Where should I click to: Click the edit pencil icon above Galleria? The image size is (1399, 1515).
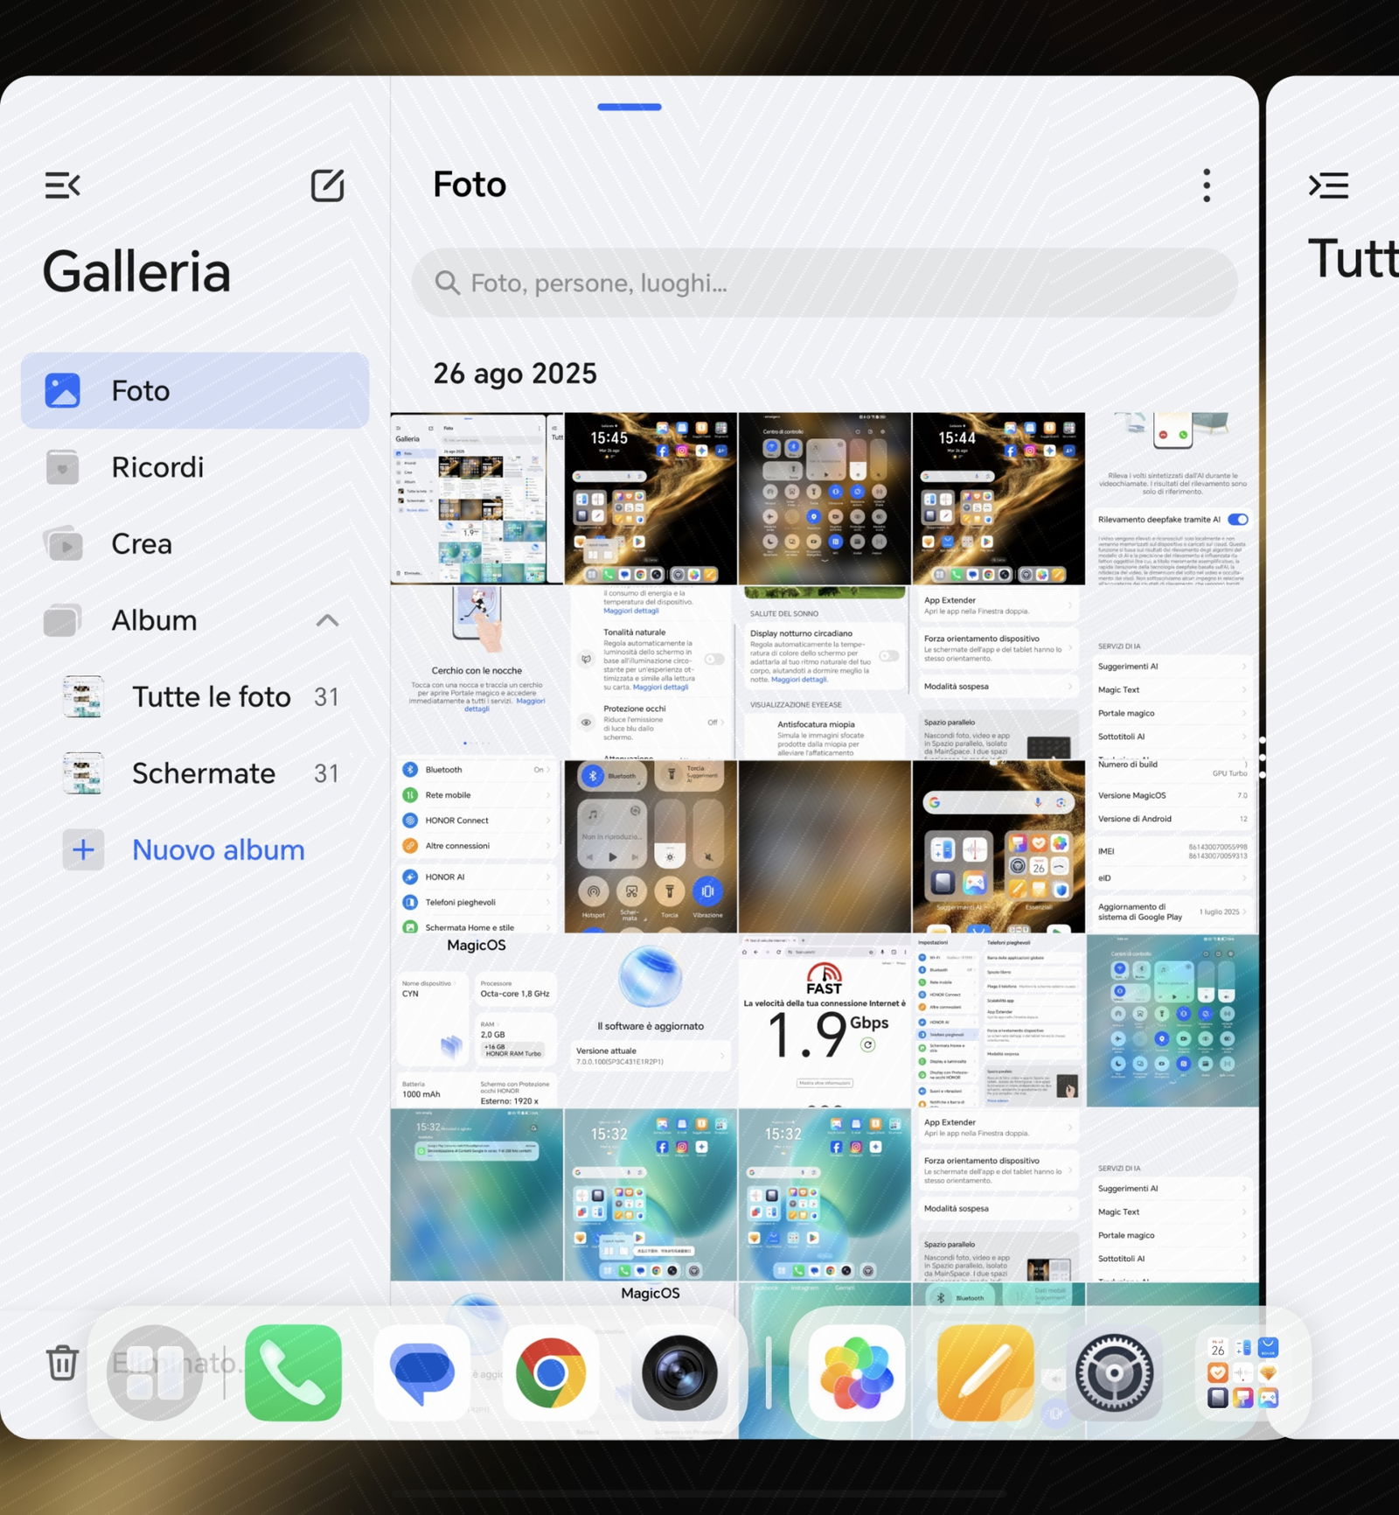[x=328, y=185]
